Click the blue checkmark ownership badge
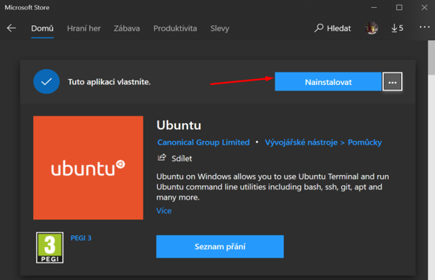The image size is (435, 280). [x=46, y=81]
